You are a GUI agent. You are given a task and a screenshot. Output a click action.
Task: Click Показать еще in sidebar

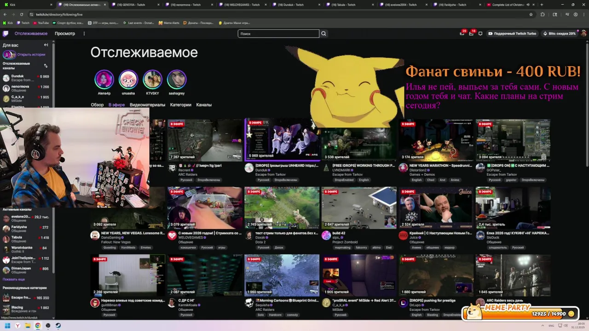14,280
